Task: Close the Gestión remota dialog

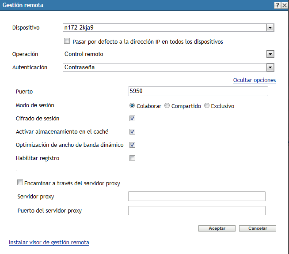Action: pyautogui.click(x=285, y=5)
